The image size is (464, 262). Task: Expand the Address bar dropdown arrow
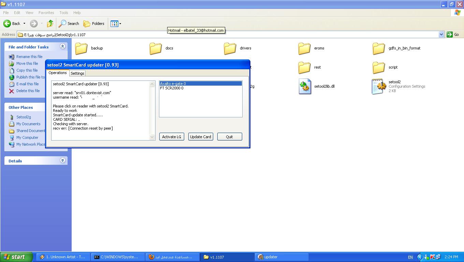pos(441,34)
